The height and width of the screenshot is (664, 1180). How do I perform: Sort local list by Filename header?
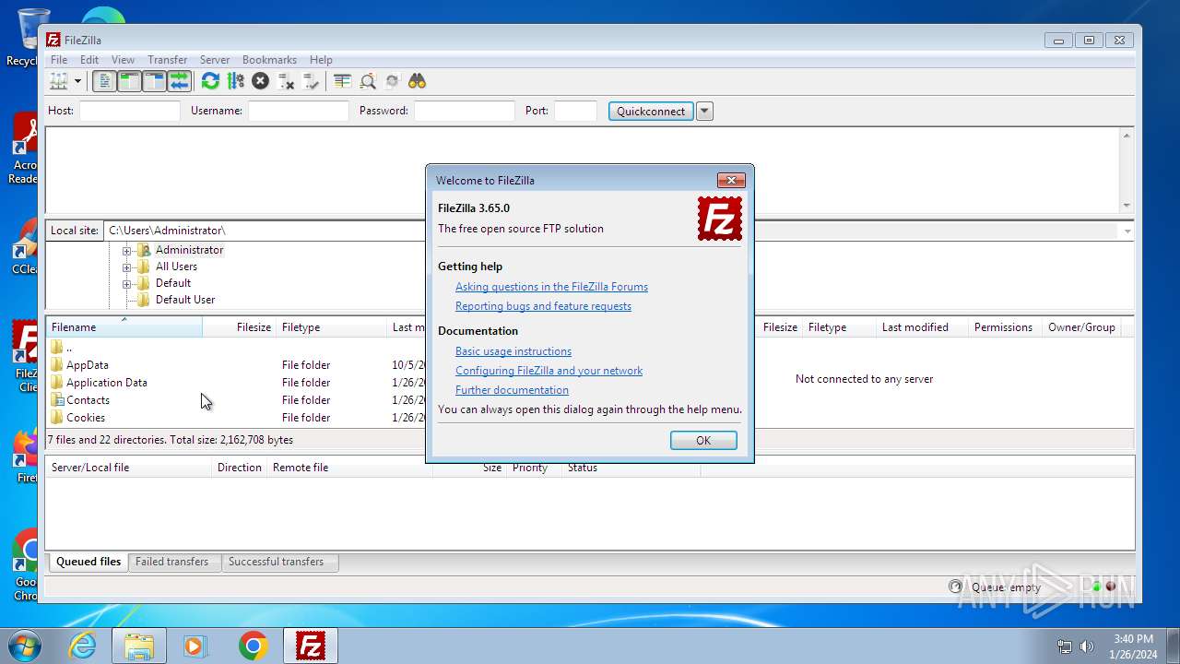tap(124, 327)
